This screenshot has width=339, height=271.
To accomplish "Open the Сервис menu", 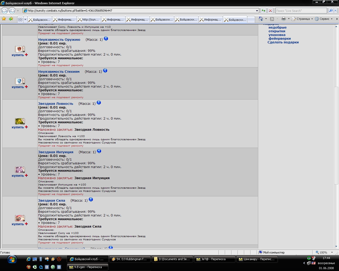I will coord(324,19).
